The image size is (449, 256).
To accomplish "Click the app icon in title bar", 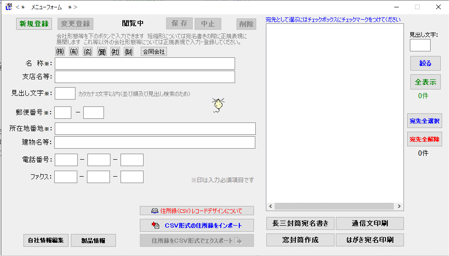I will click(8, 7).
